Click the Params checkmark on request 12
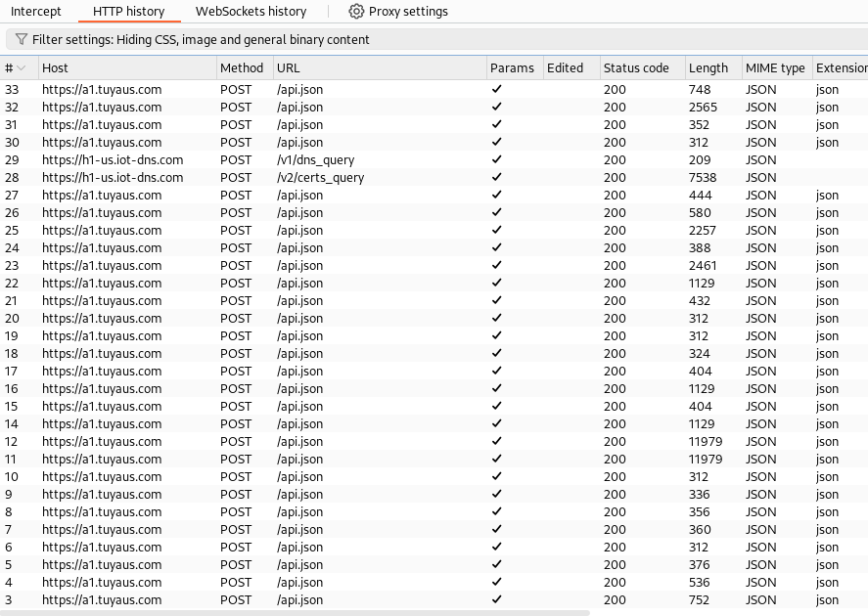This screenshot has height=616, width=868. pyautogui.click(x=496, y=441)
